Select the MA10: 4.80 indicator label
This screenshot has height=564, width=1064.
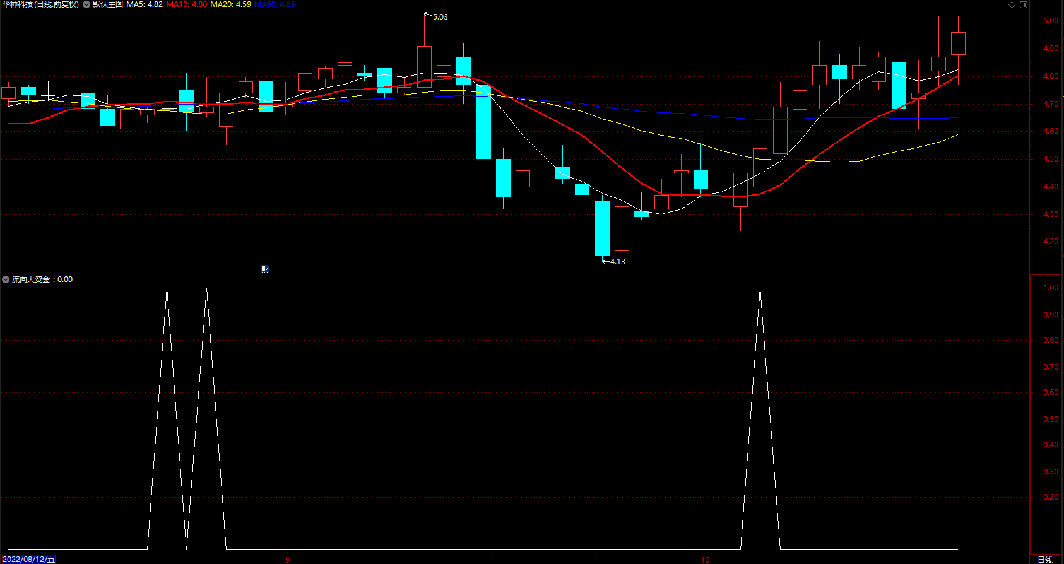point(187,4)
